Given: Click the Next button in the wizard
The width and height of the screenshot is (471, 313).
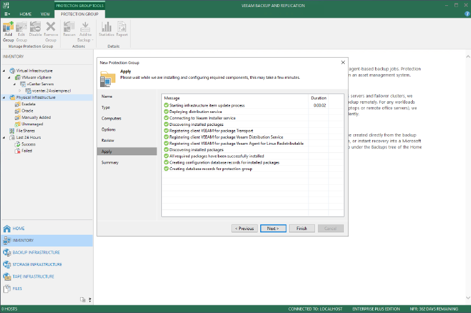Looking at the screenshot, I should [273, 228].
